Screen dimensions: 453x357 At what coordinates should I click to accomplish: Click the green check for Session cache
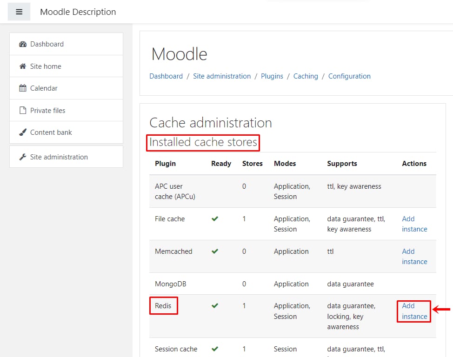pyautogui.click(x=215, y=349)
